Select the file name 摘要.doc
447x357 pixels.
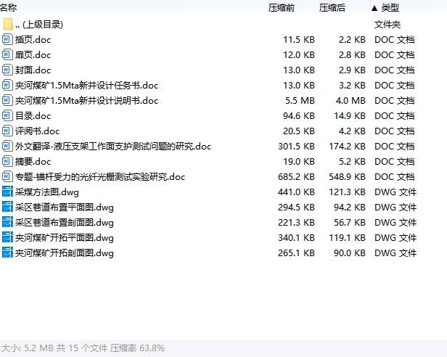coord(33,162)
